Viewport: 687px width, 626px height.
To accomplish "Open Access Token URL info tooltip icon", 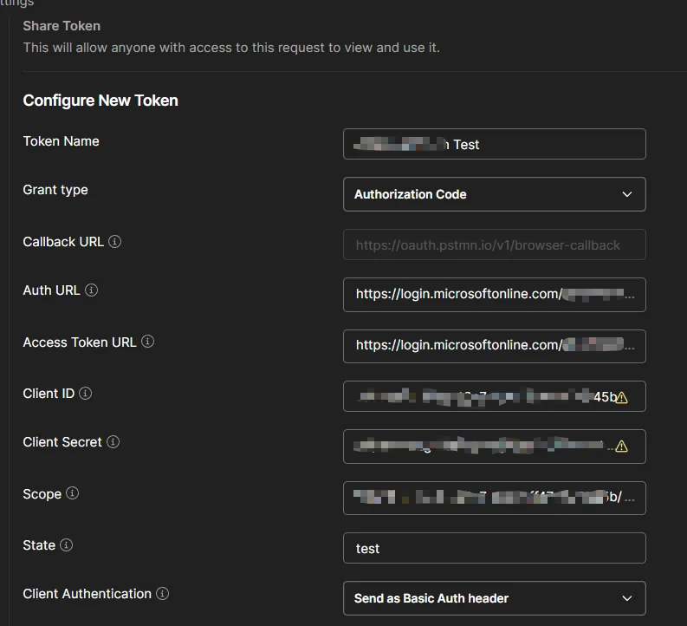I will [x=147, y=342].
